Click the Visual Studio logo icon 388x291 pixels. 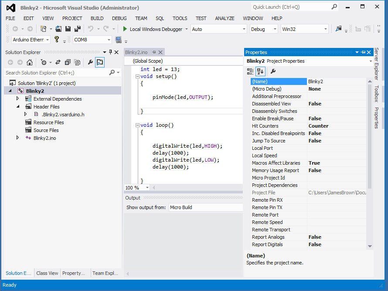[x=11, y=8]
